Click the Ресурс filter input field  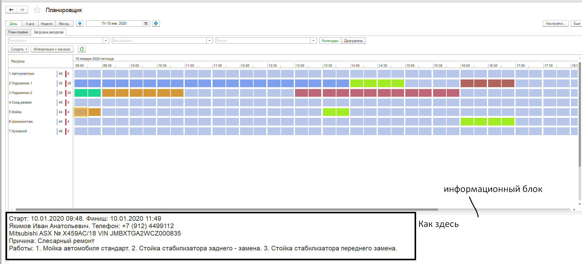pyautogui.click(x=263, y=40)
